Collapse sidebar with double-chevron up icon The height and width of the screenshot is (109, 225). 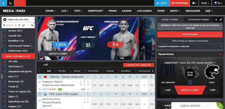pyautogui.click(x=19, y=25)
